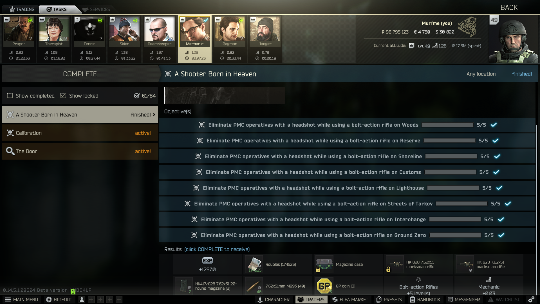Screen dimensions: 540x304
Task: Enable the Show completed checkbox
Action: coord(10,96)
